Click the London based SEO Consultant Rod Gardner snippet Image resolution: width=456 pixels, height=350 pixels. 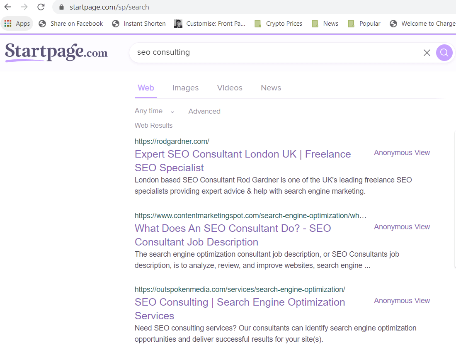[x=273, y=186]
